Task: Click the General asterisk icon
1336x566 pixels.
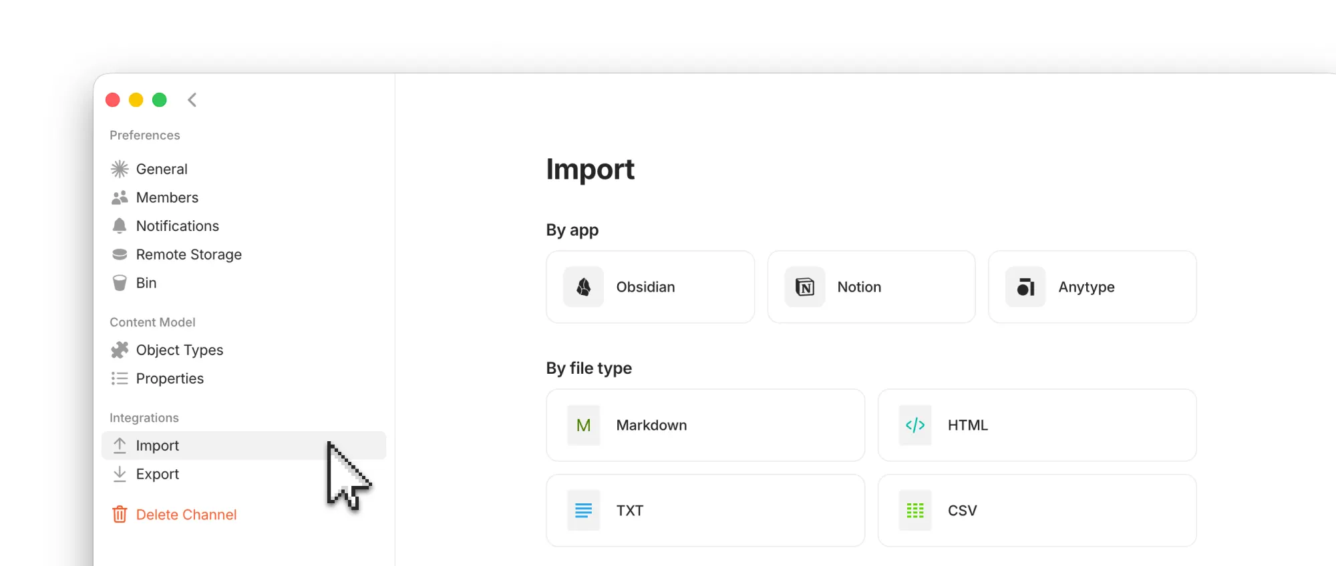Action: pyautogui.click(x=120, y=169)
